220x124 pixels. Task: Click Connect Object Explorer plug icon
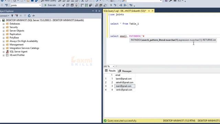click(x=12, y=16)
